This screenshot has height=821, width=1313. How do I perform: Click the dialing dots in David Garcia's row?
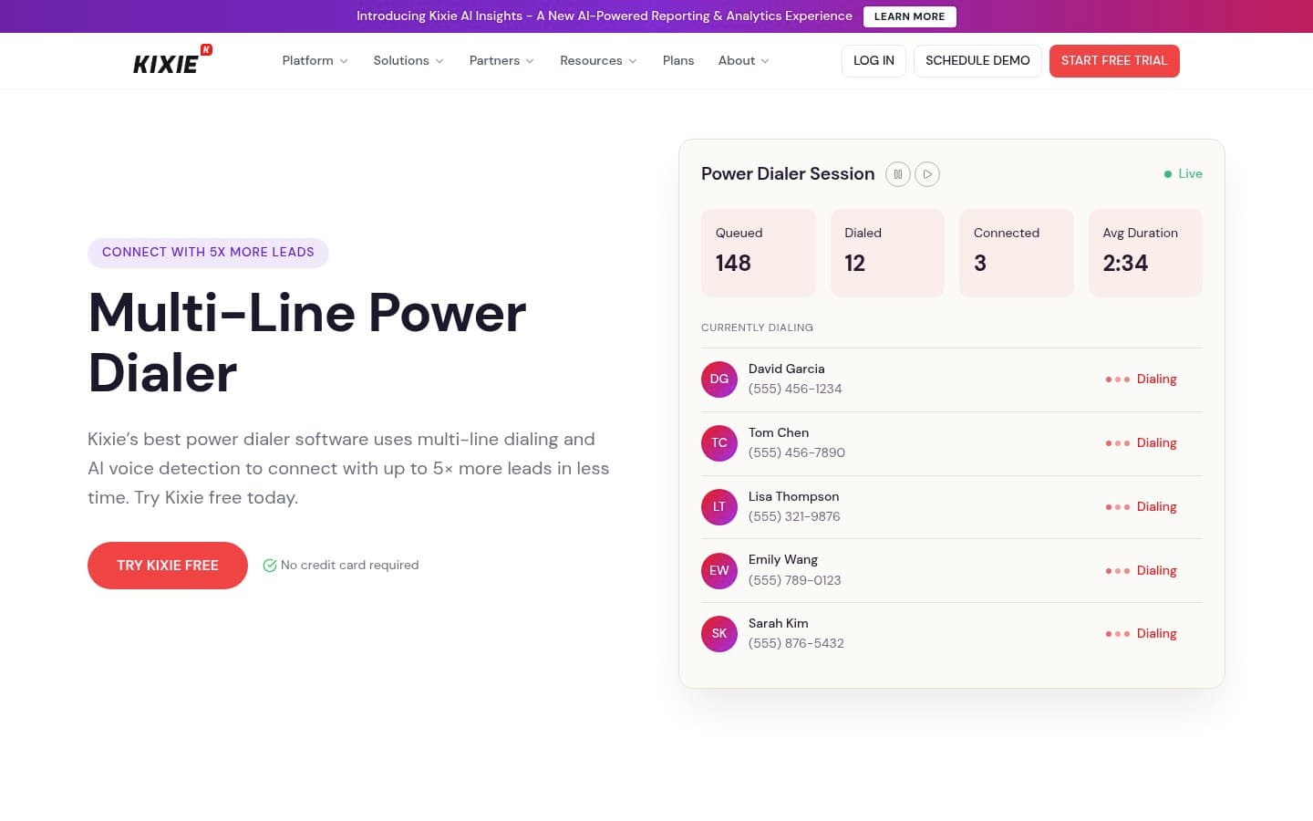coord(1118,379)
